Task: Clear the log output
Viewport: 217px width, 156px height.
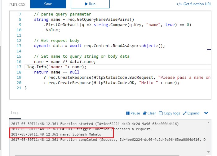Action: pos(149,113)
